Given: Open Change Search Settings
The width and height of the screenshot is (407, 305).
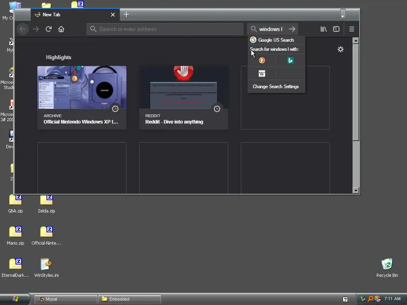Looking at the screenshot, I should coord(276,87).
